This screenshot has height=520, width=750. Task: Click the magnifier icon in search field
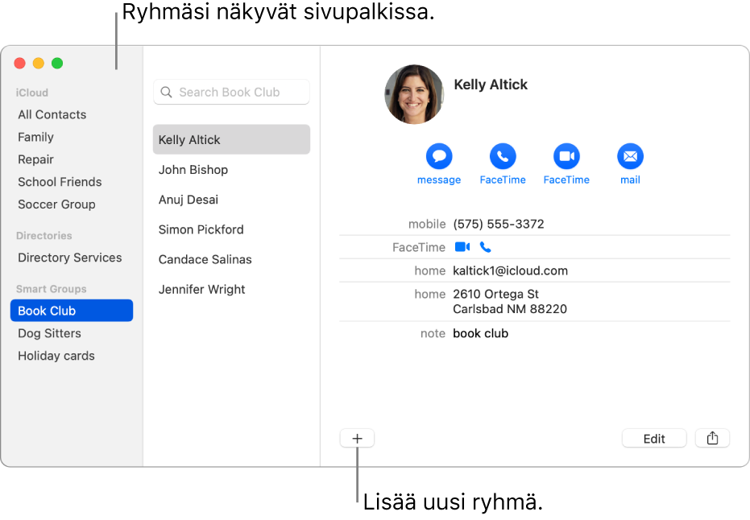(166, 93)
